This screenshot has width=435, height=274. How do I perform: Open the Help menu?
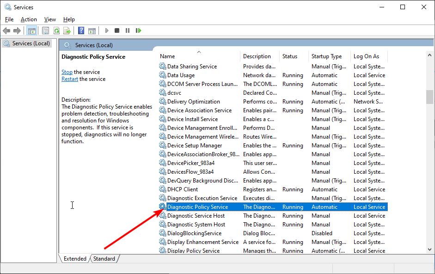[x=69, y=19]
